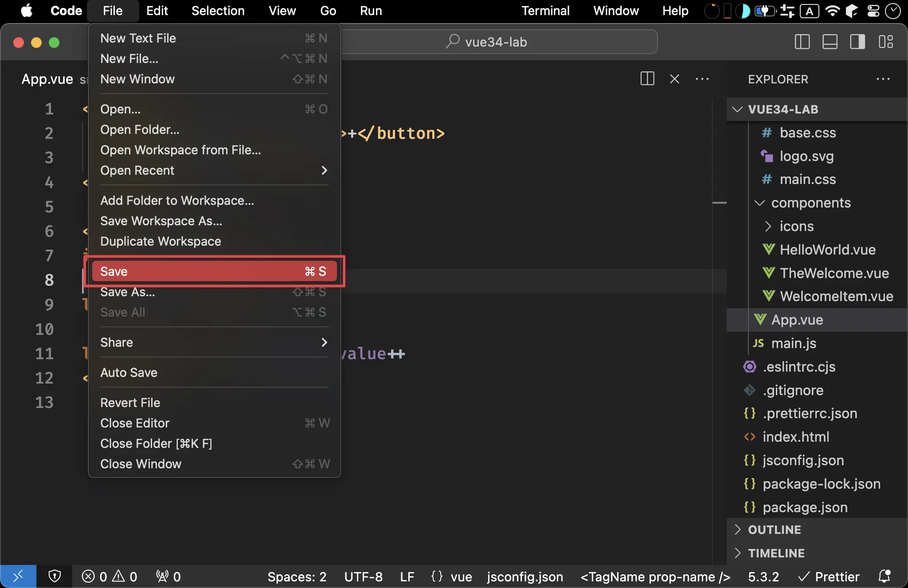Click jsconfig.json in the status bar
This screenshot has height=588, width=908.
tap(525, 576)
